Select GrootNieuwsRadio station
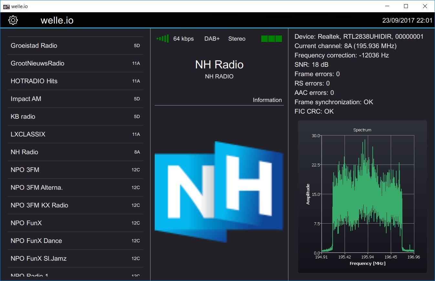Viewport: 435px width, 281px height. point(75,63)
